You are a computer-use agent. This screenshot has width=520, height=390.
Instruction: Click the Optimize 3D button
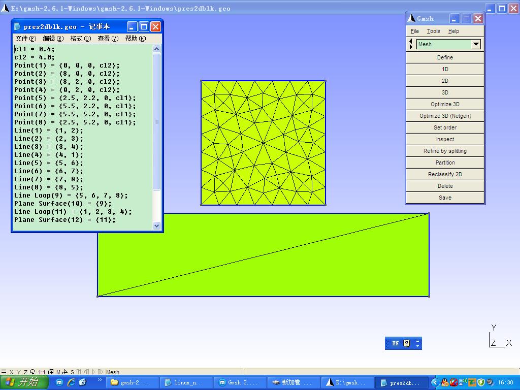[x=445, y=104]
